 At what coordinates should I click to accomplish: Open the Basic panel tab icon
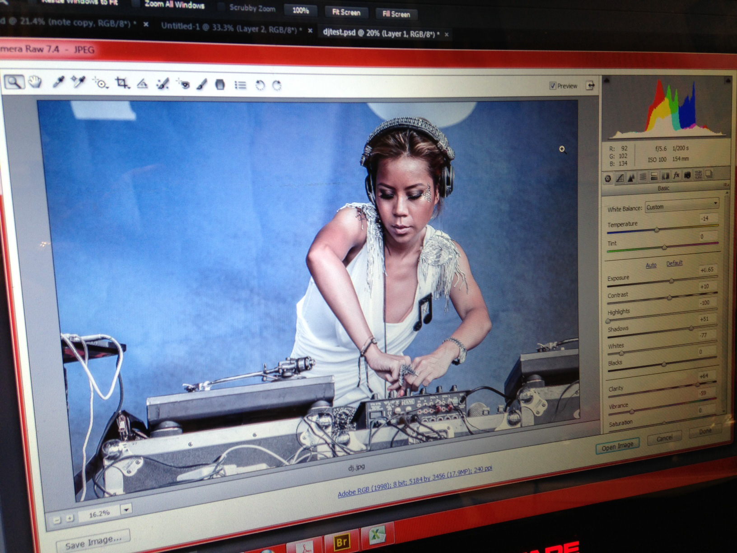[608, 178]
